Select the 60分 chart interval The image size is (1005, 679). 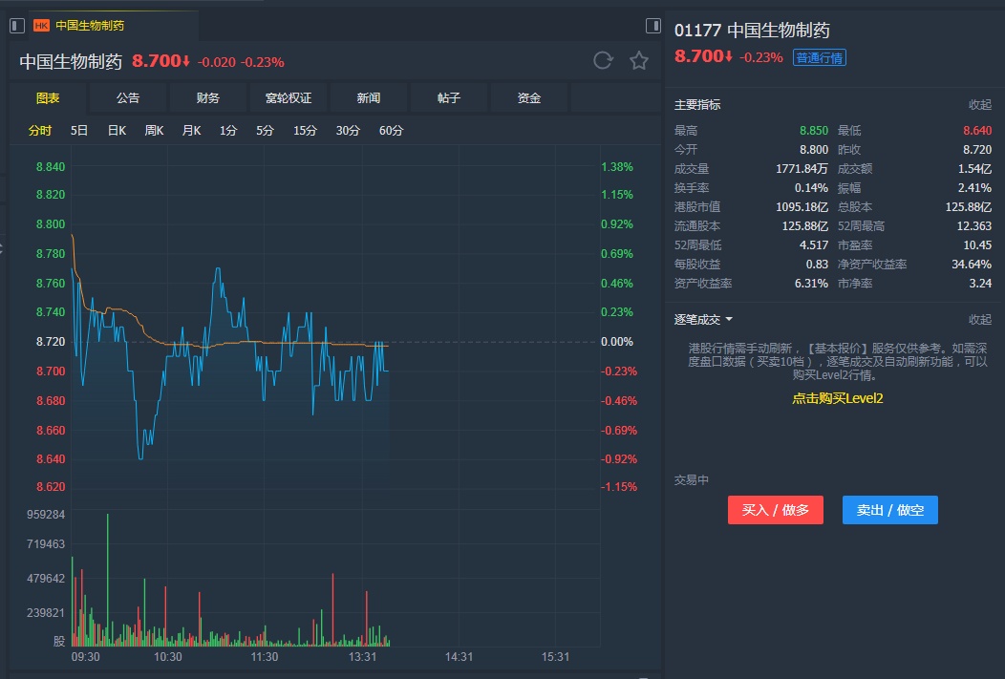(x=391, y=131)
